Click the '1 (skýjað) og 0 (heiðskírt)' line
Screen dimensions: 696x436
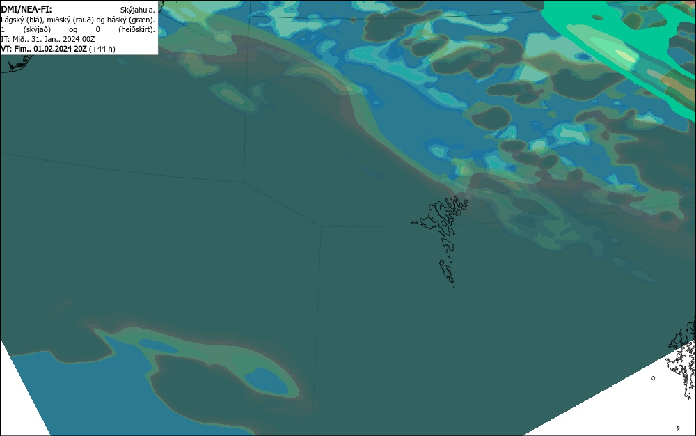tap(78, 29)
